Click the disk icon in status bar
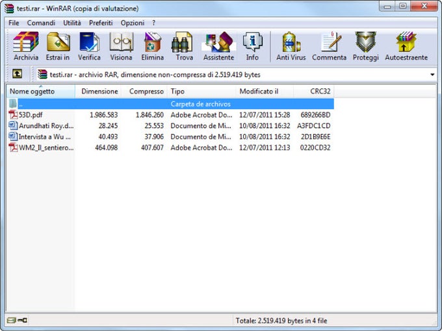The width and height of the screenshot is (442, 331). coord(11,320)
